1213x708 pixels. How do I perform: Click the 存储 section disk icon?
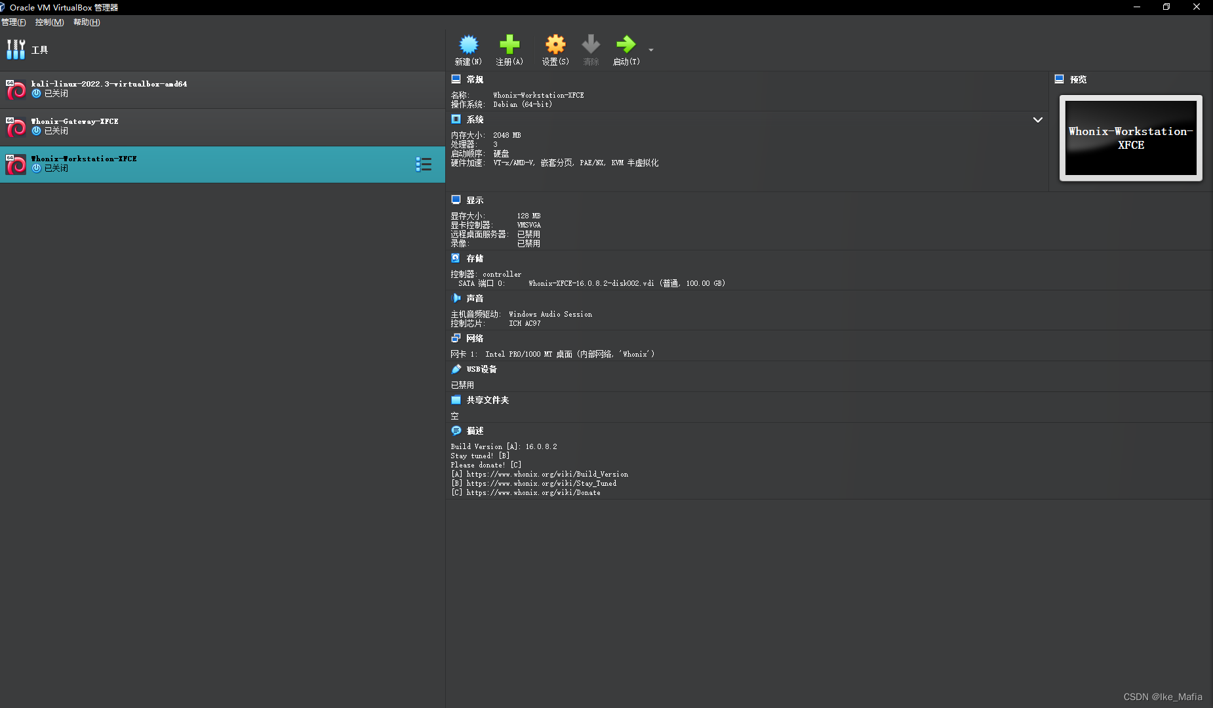456,258
